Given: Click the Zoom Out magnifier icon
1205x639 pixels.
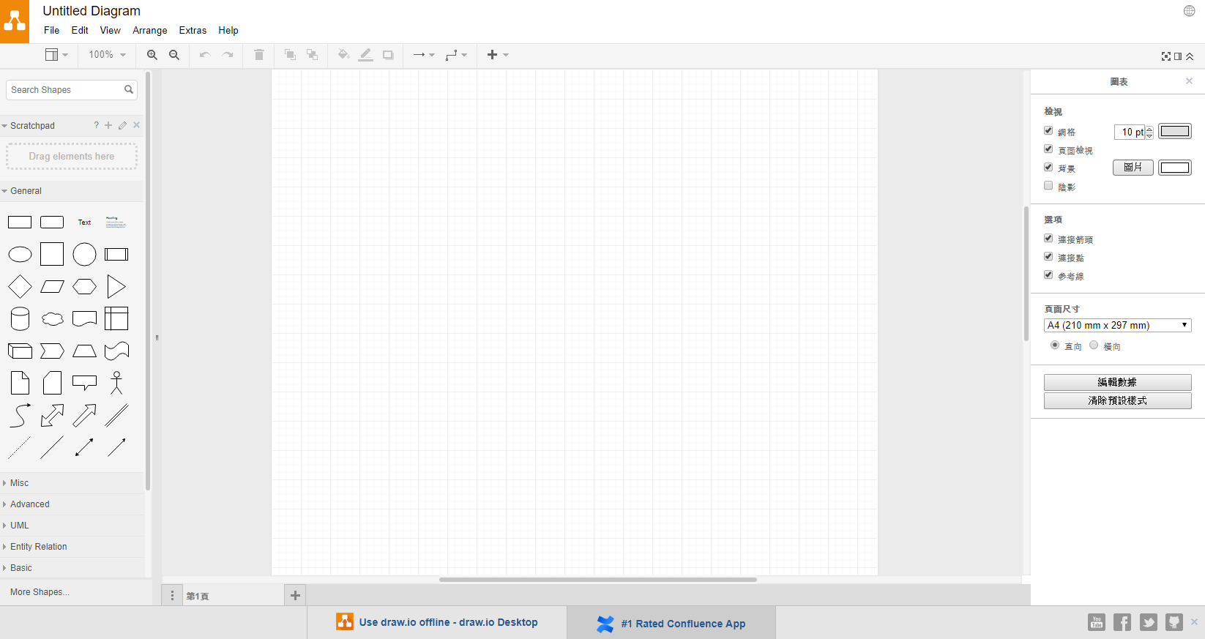Looking at the screenshot, I should pos(174,55).
